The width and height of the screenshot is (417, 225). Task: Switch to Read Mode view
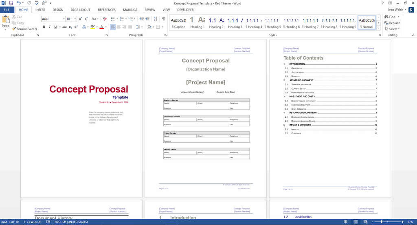click(345, 222)
